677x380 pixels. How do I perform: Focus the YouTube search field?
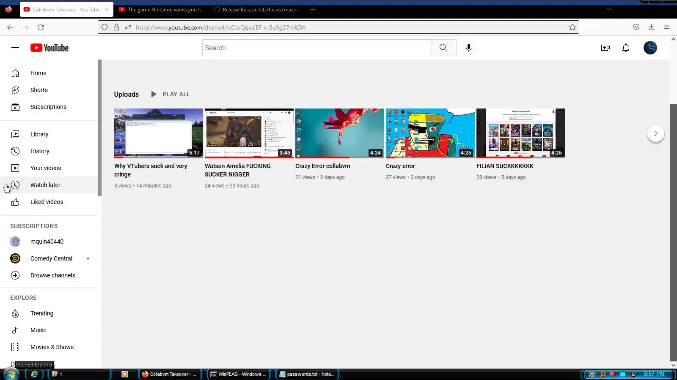(316, 48)
